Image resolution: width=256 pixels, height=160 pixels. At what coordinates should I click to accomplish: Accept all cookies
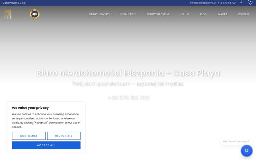tap(46, 145)
